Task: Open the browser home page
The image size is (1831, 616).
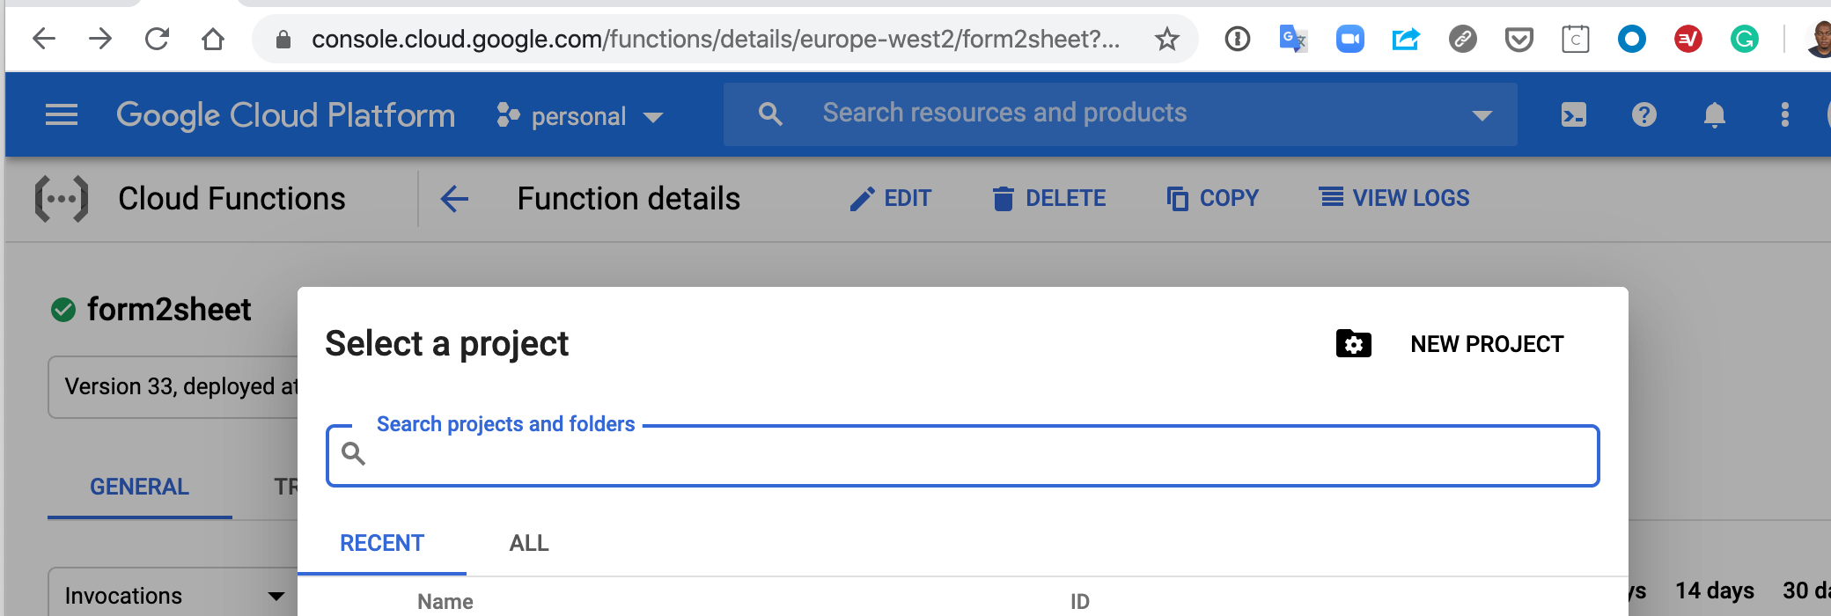Action: click(213, 39)
